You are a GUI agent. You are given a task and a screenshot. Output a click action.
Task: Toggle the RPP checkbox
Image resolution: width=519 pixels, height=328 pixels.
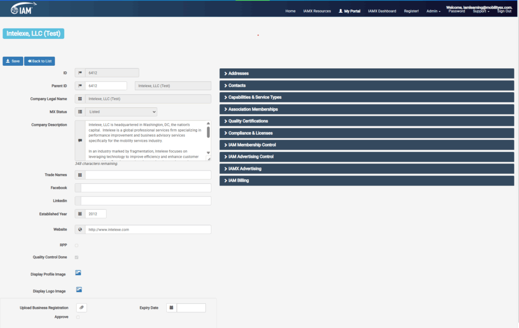pyautogui.click(x=77, y=245)
